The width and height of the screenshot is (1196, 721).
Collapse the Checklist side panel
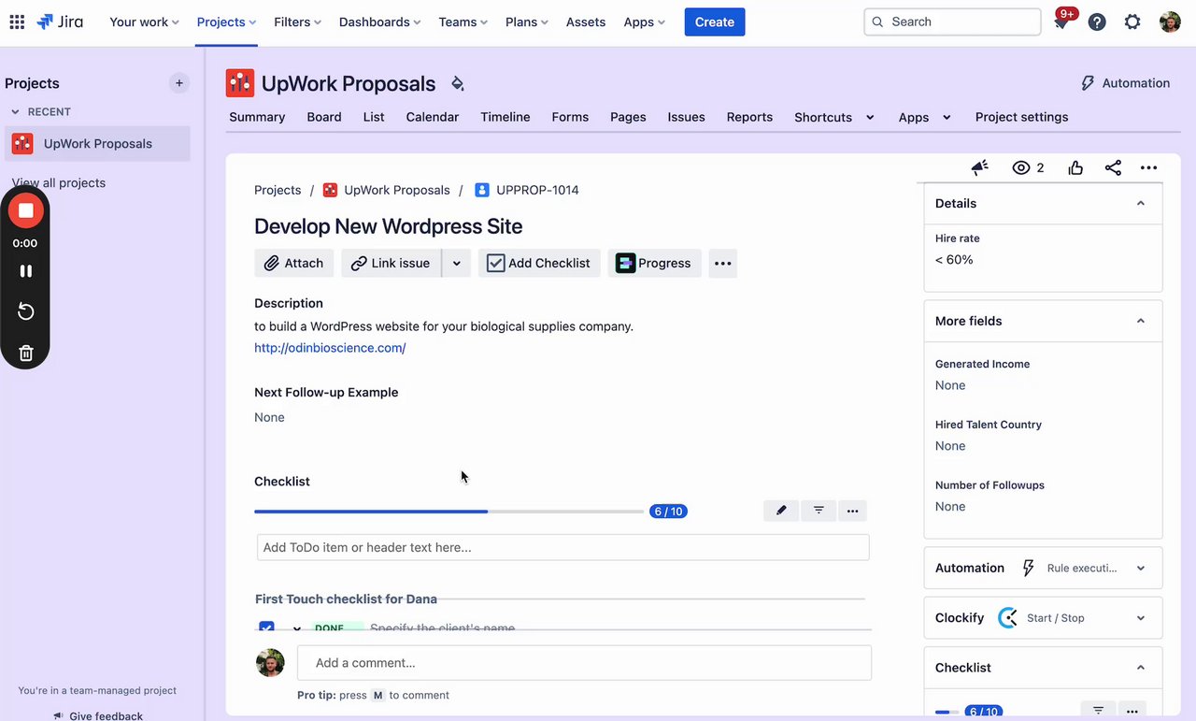click(x=1141, y=668)
